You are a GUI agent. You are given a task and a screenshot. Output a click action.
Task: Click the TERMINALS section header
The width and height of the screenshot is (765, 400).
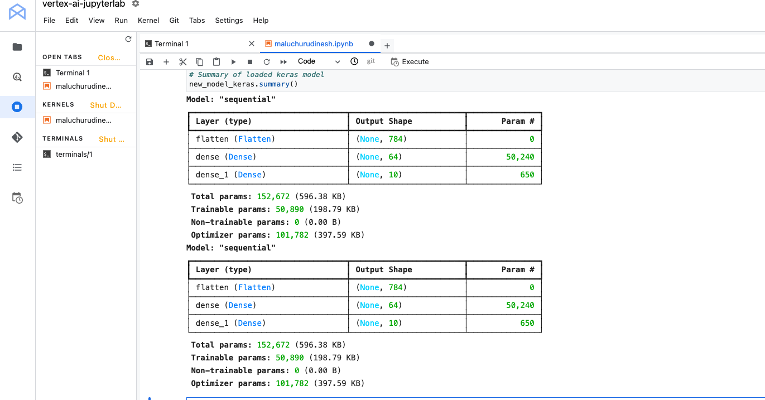(x=62, y=138)
